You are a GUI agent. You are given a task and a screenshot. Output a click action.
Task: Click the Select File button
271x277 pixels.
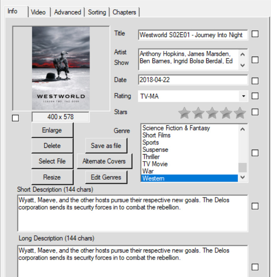click(x=52, y=161)
